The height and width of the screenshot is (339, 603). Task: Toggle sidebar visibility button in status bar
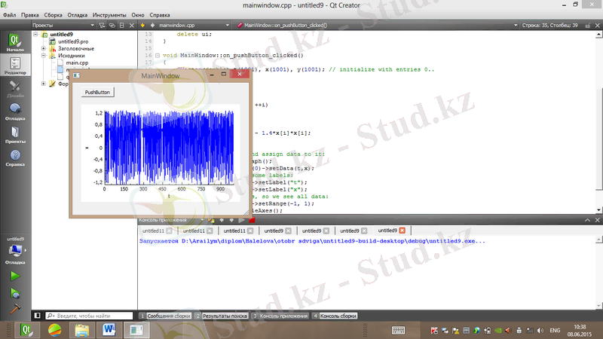36,316
